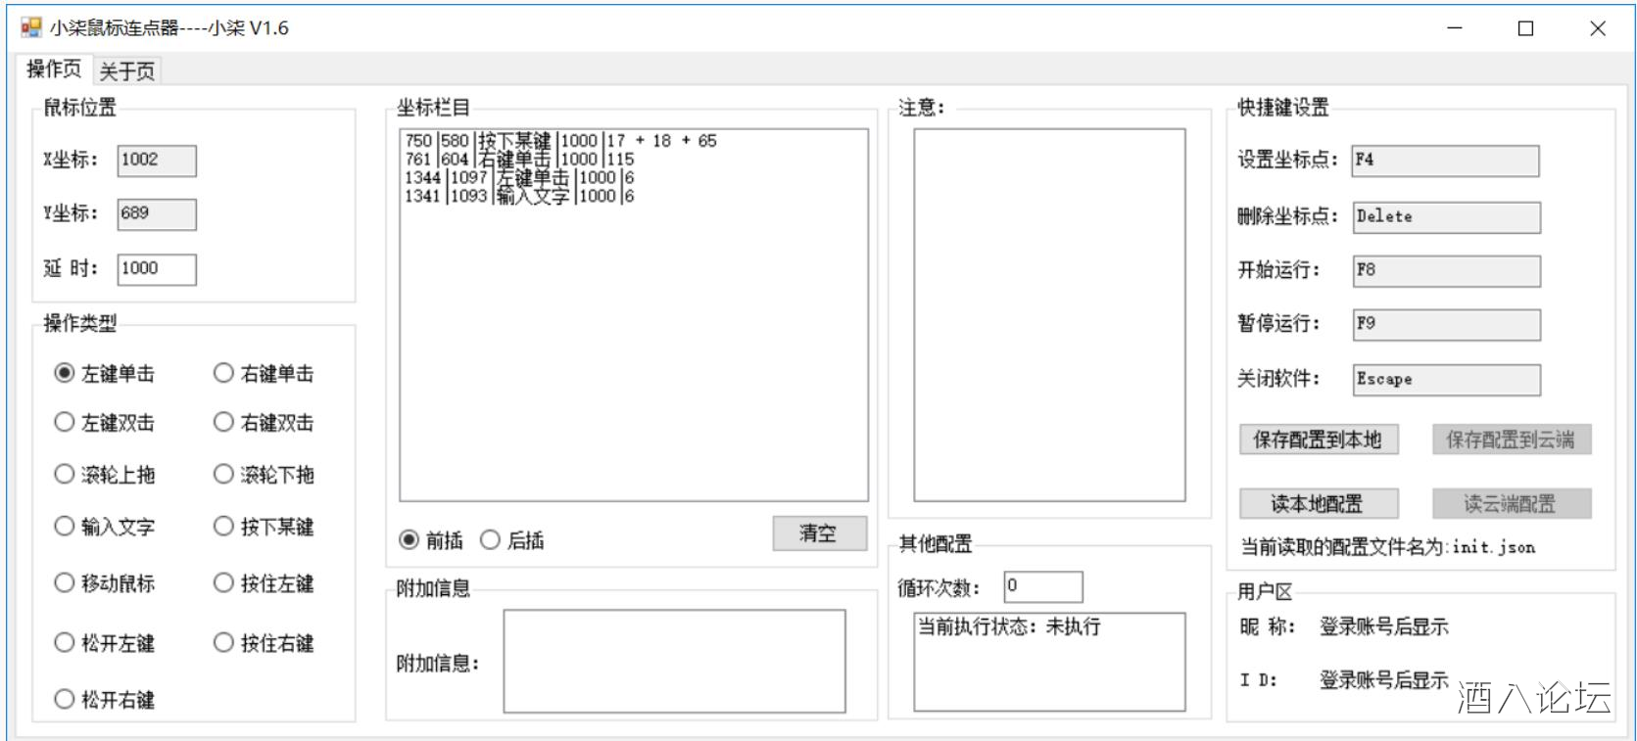The image size is (1637, 741).
Task: Select 滚轮上拖 scroll option
Action: (65, 475)
